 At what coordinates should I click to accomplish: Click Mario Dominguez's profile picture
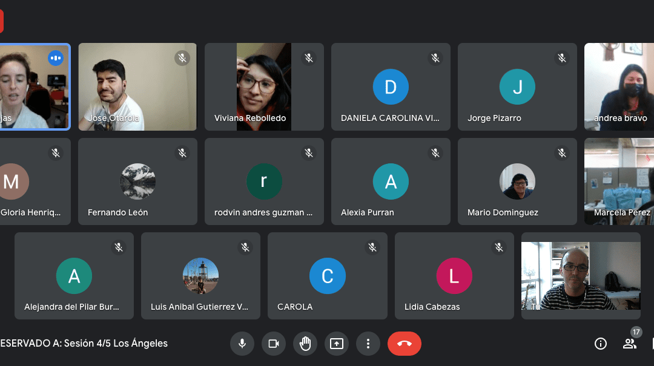coord(517,181)
